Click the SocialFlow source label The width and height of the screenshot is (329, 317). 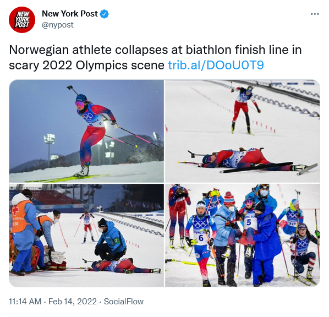click(x=124, y=302)
